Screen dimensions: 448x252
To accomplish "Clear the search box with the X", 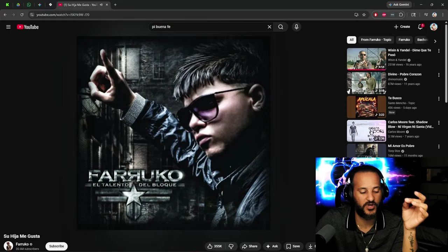I will pos(269,27).
